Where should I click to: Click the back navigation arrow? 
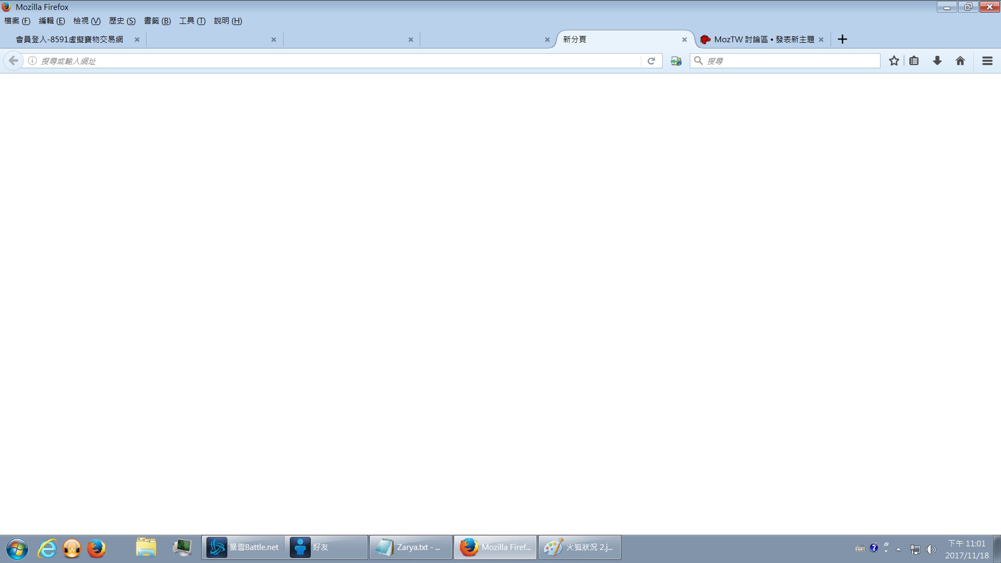(14, 61)
